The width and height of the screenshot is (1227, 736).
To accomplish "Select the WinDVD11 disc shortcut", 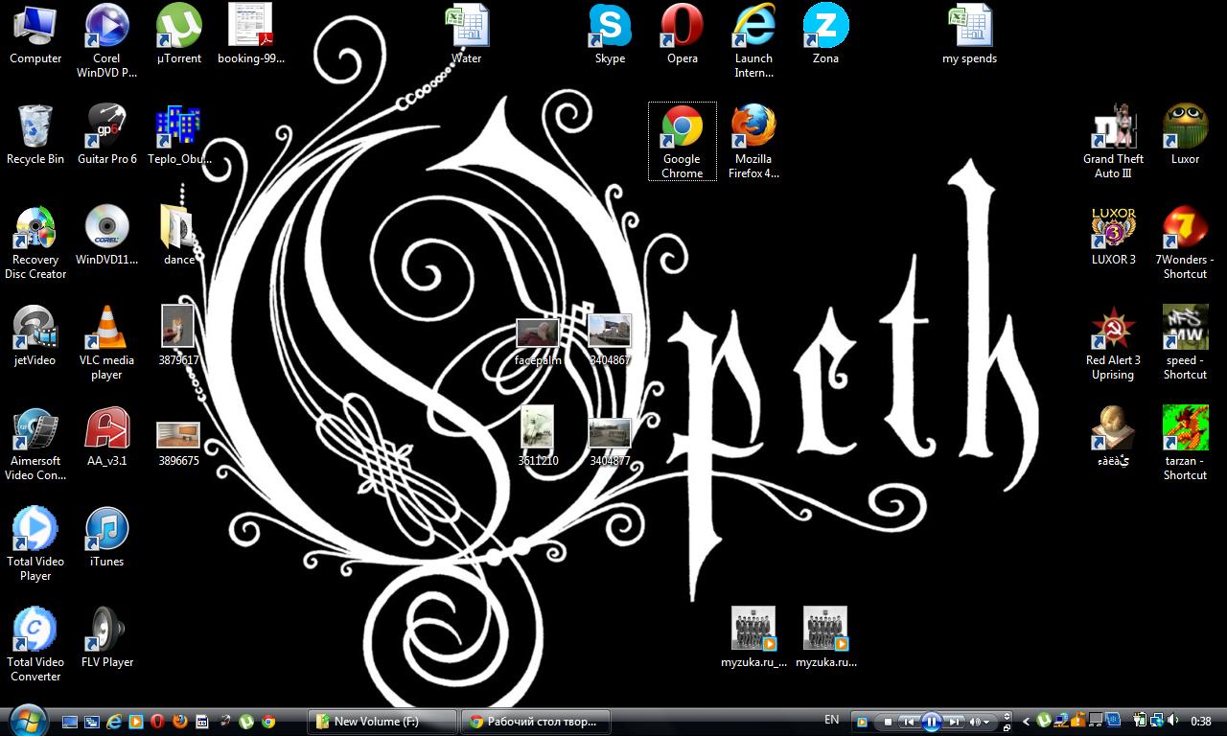I will 107,236.
